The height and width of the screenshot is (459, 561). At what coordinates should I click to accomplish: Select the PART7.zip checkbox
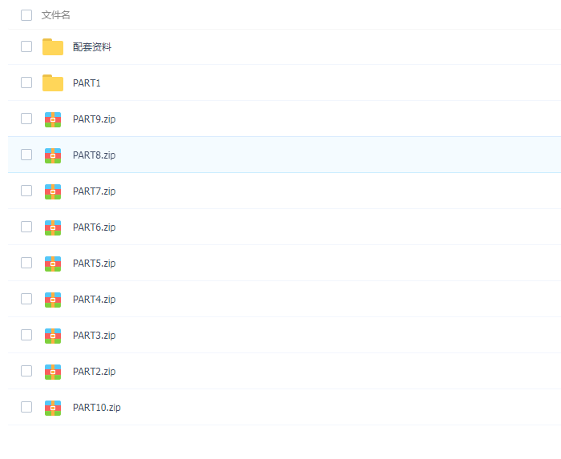(26, 191)
